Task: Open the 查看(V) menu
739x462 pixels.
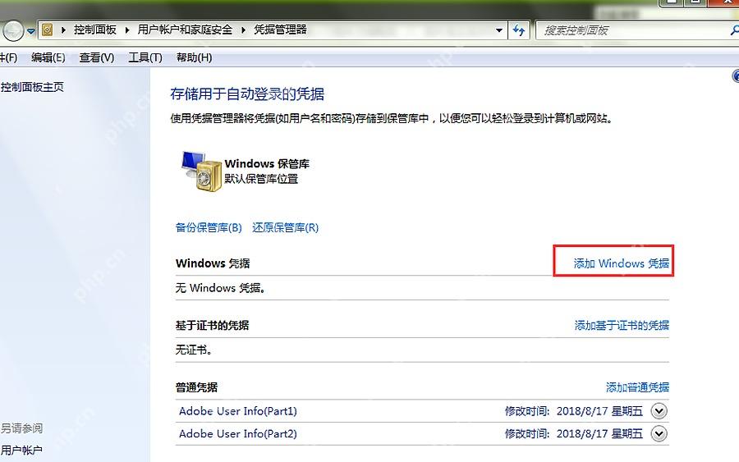Action: 97,57
